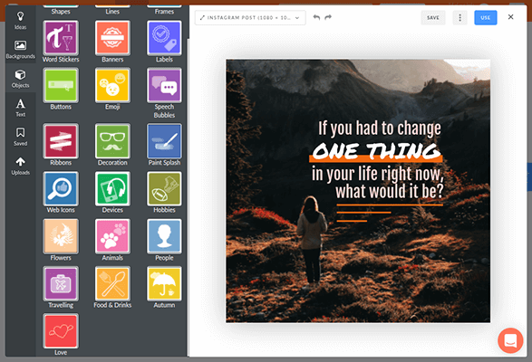
Task: Select the Objects sidebar tab
Action: 20,79
